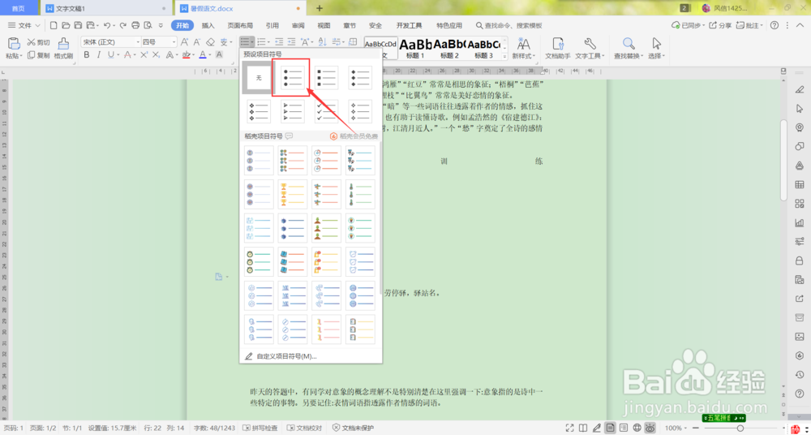Switch to outline view in status bar
The width and height of the screenshot is (811, 435).
(x=624, y=428)
